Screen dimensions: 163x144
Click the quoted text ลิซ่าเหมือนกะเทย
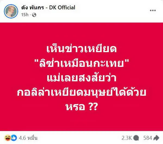[81, 63]
